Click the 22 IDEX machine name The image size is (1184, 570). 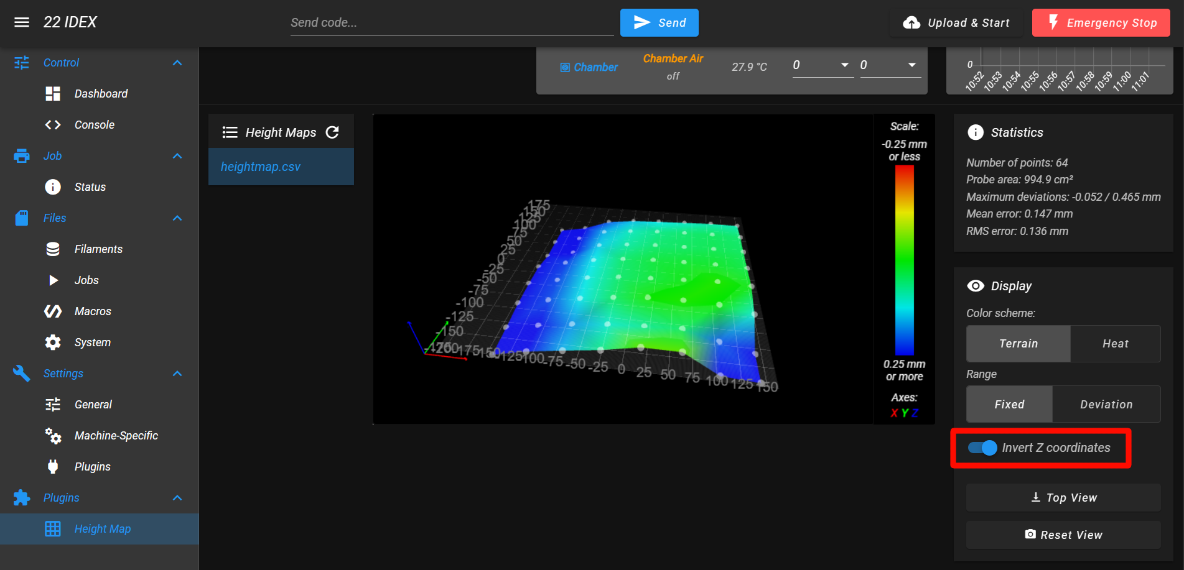point(70,22)
